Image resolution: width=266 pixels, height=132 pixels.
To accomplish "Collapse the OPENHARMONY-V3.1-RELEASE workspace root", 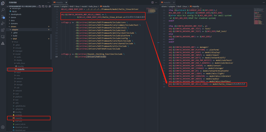I will tap(22, 6).
